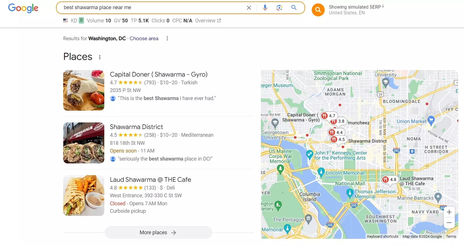The width and height of the screenshot is (464, 246).
Task: Open the Places three-dot menu
Action: pyautogui.click(x=100, y=57)
